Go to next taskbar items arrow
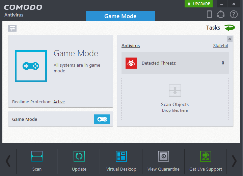The image size is (243, 176). (x=234, y=161)
